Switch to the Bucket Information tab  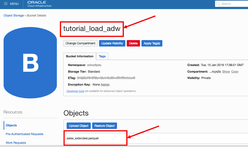click(79, 56)
